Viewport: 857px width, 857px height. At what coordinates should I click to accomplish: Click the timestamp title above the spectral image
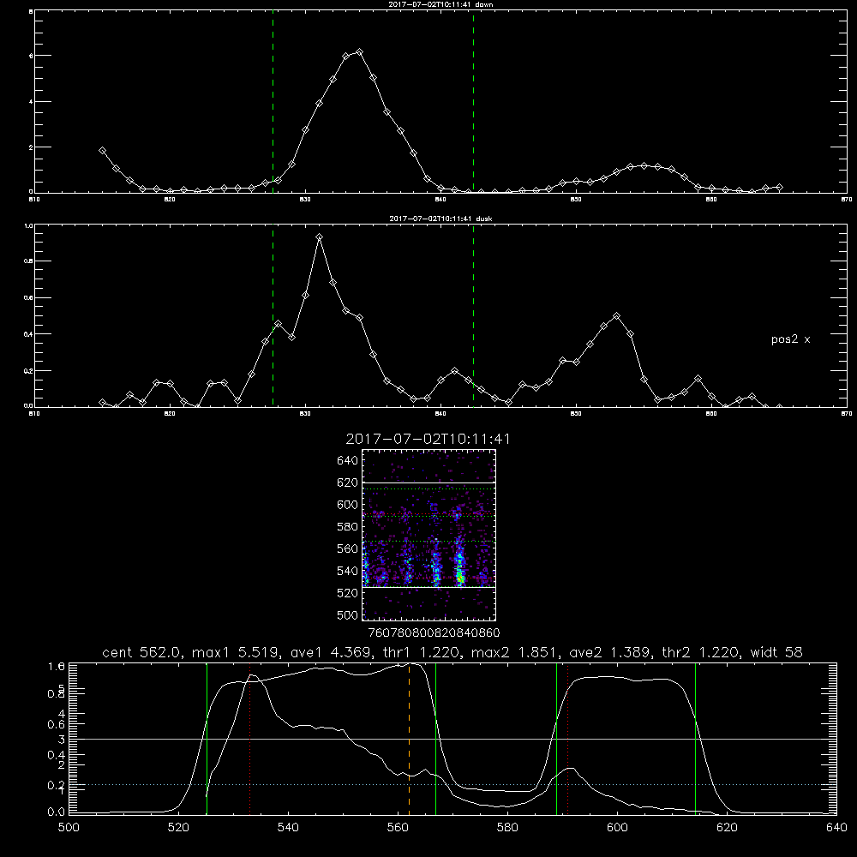point(428,439)
